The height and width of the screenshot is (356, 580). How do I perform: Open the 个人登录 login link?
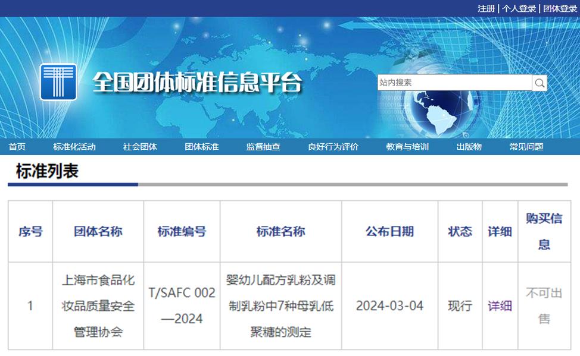(519, 8)
